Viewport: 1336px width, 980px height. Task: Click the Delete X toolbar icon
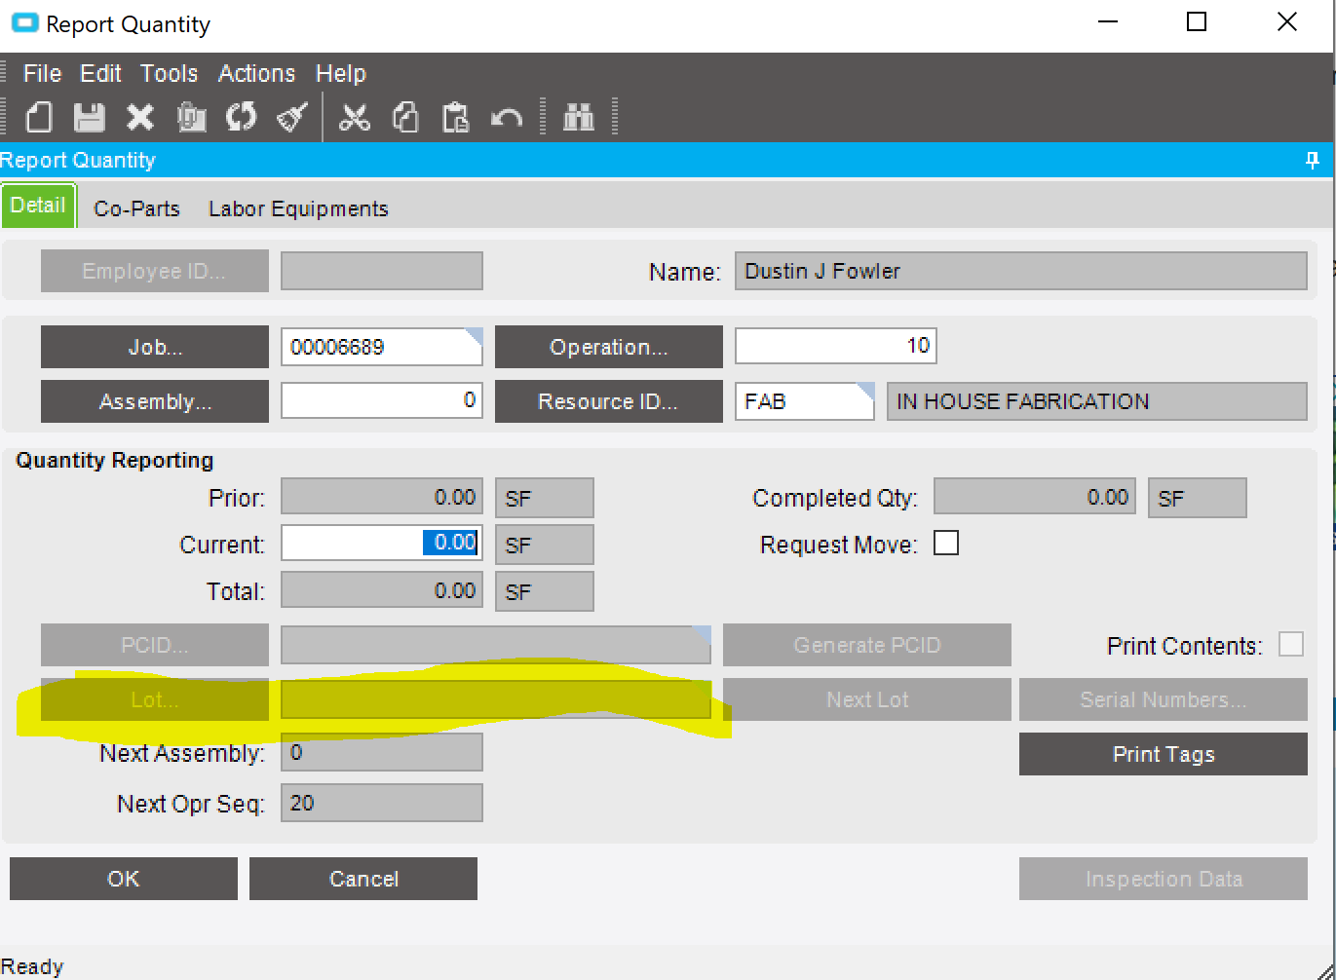click(140, 118)
